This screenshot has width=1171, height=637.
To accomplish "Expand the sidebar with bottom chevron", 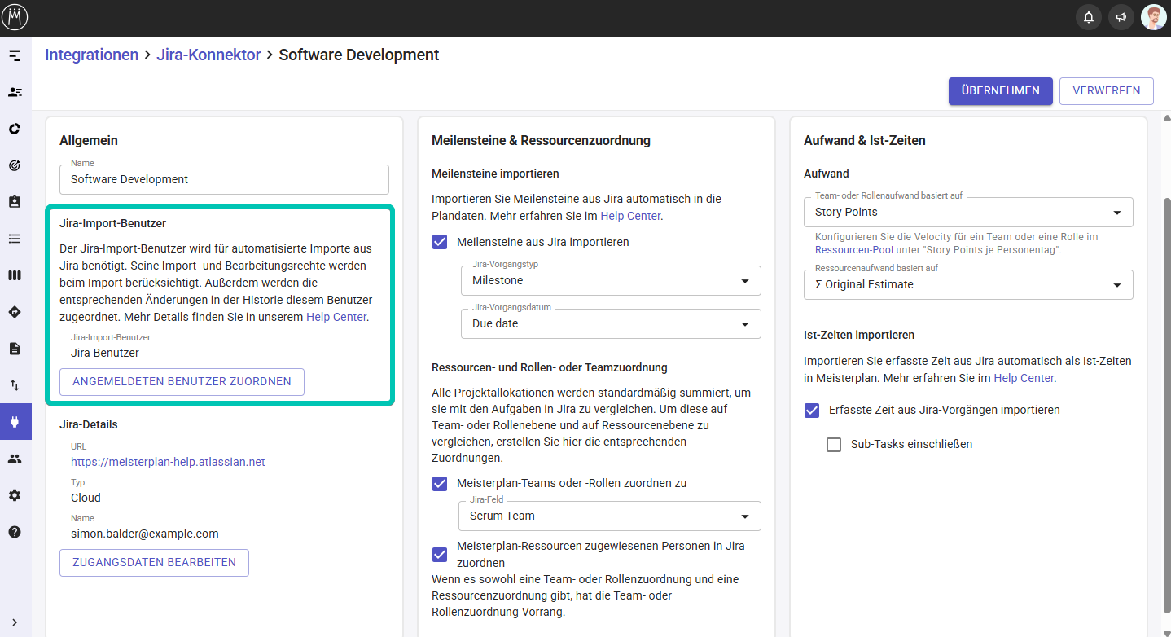I will tap(15, 622).
